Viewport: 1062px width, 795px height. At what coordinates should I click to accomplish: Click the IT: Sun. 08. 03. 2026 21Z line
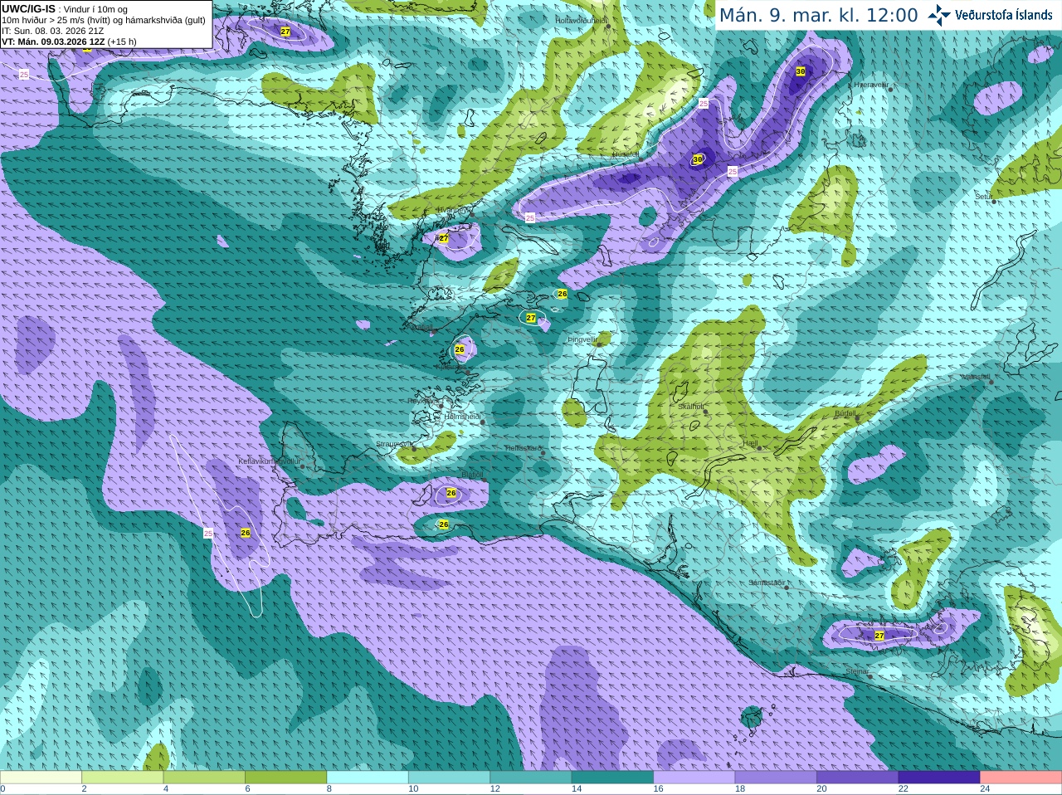pyautogui.click(x=53, y=31)
